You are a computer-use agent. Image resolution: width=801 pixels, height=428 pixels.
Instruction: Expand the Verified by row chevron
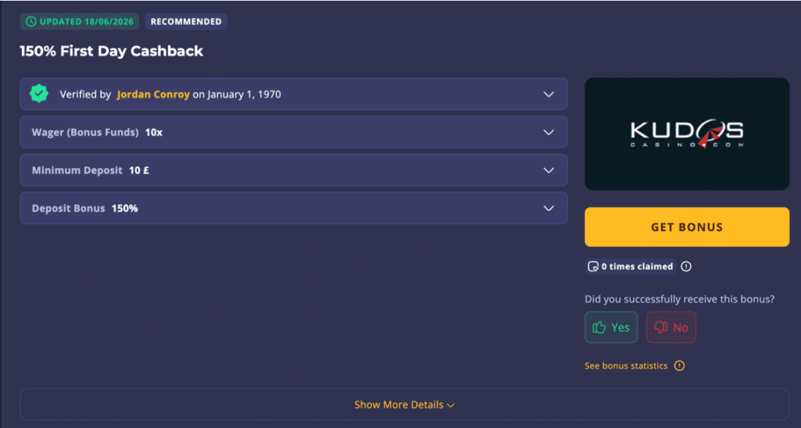[x=548, y=95]
